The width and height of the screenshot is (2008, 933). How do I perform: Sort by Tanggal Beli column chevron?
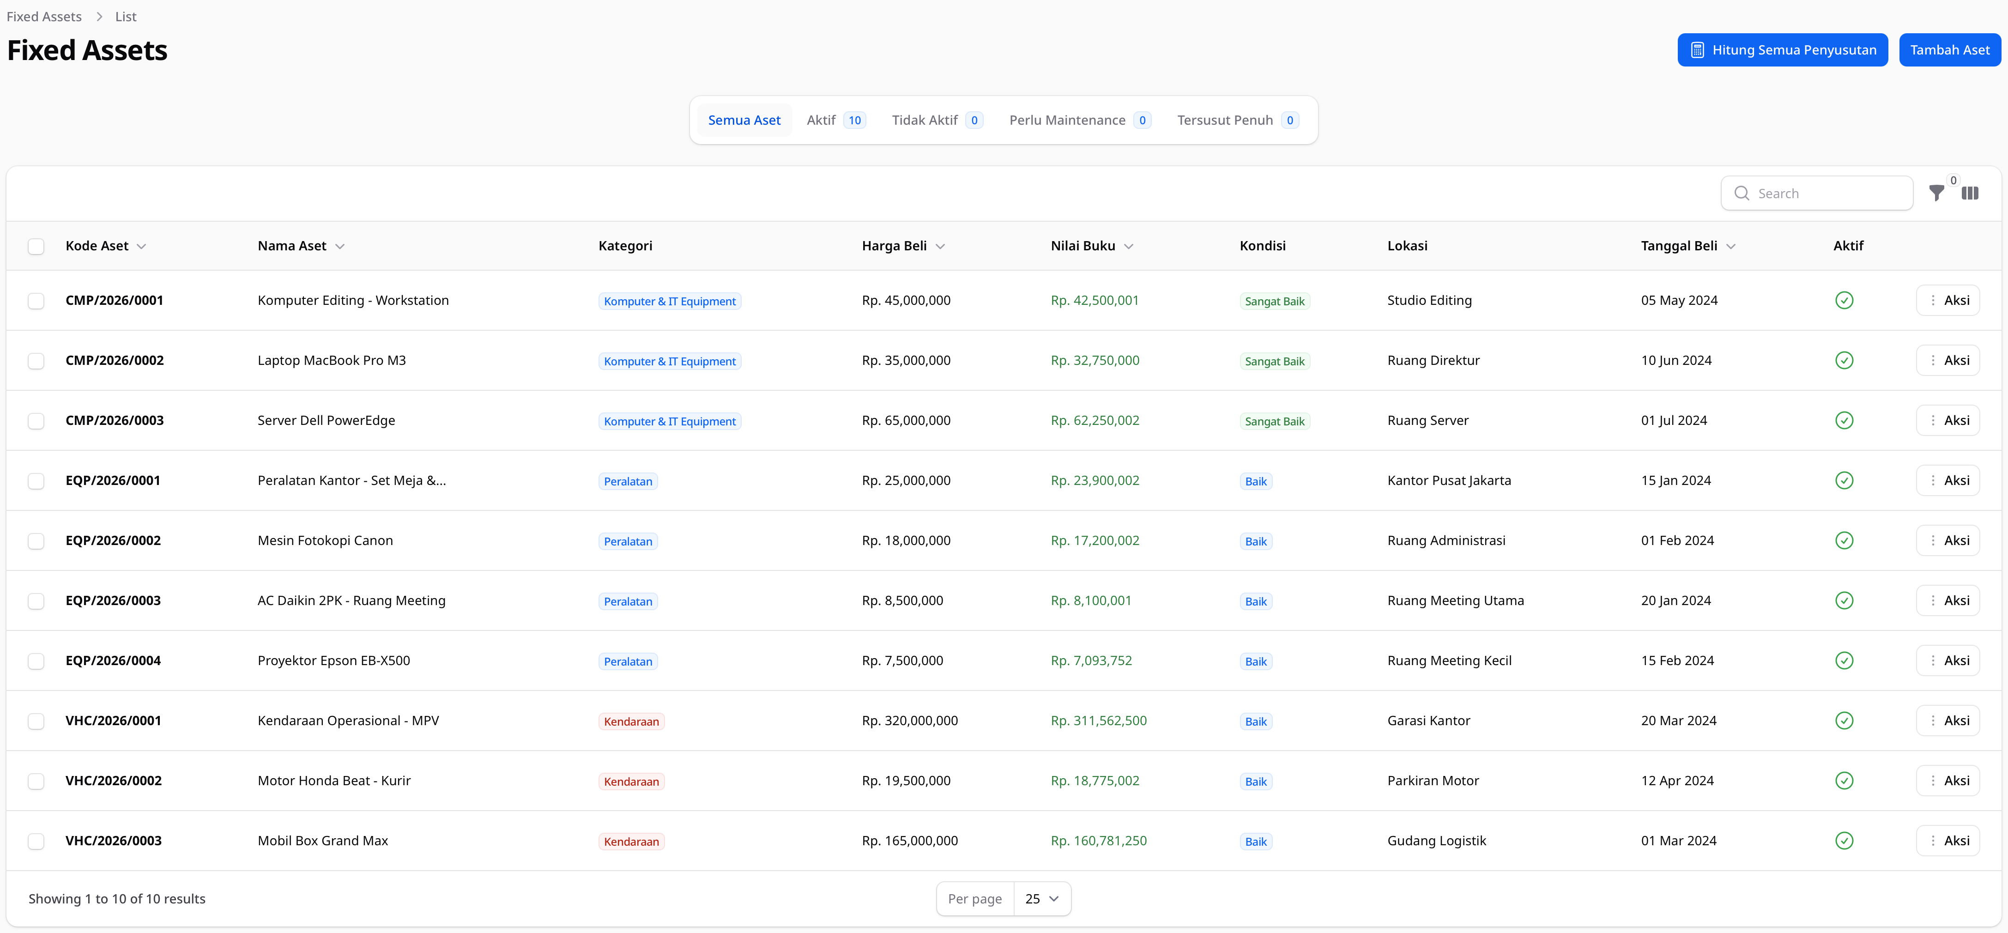tap(1730, 246)
